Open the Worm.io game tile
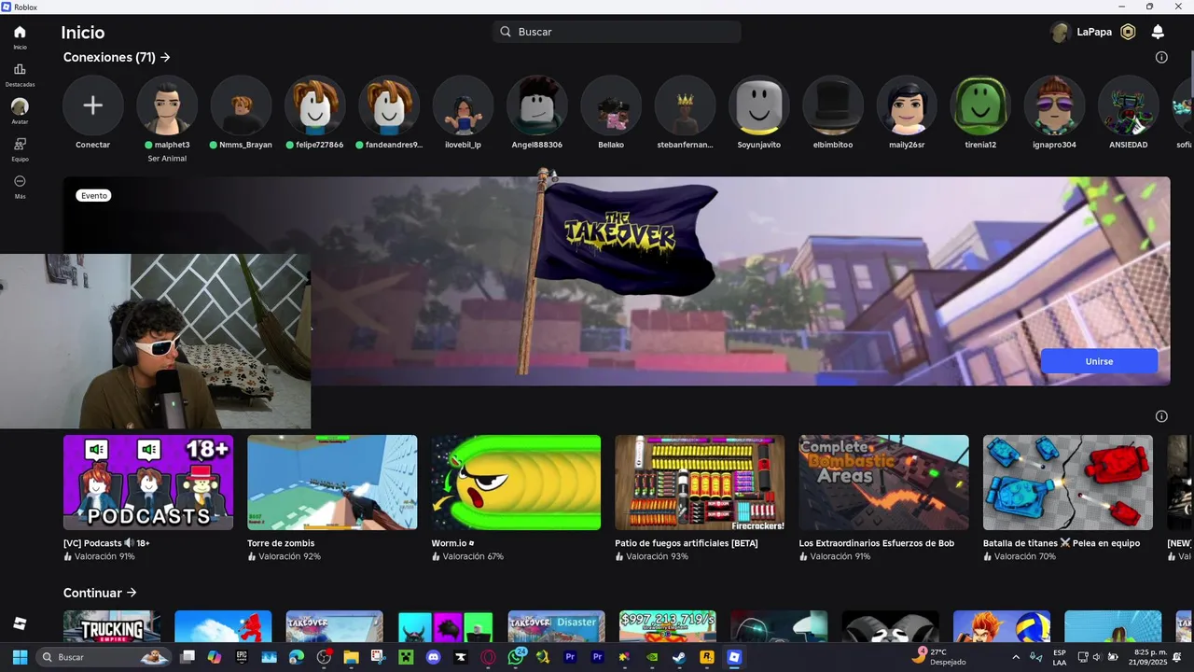 coord(516,483)
